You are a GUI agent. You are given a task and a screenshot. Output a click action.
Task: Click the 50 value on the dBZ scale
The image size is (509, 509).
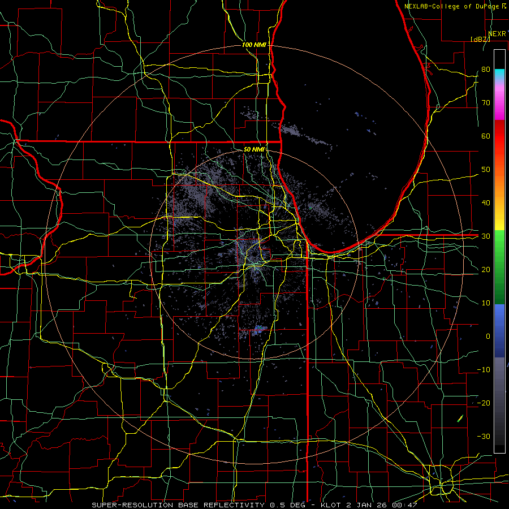point(486,170)
